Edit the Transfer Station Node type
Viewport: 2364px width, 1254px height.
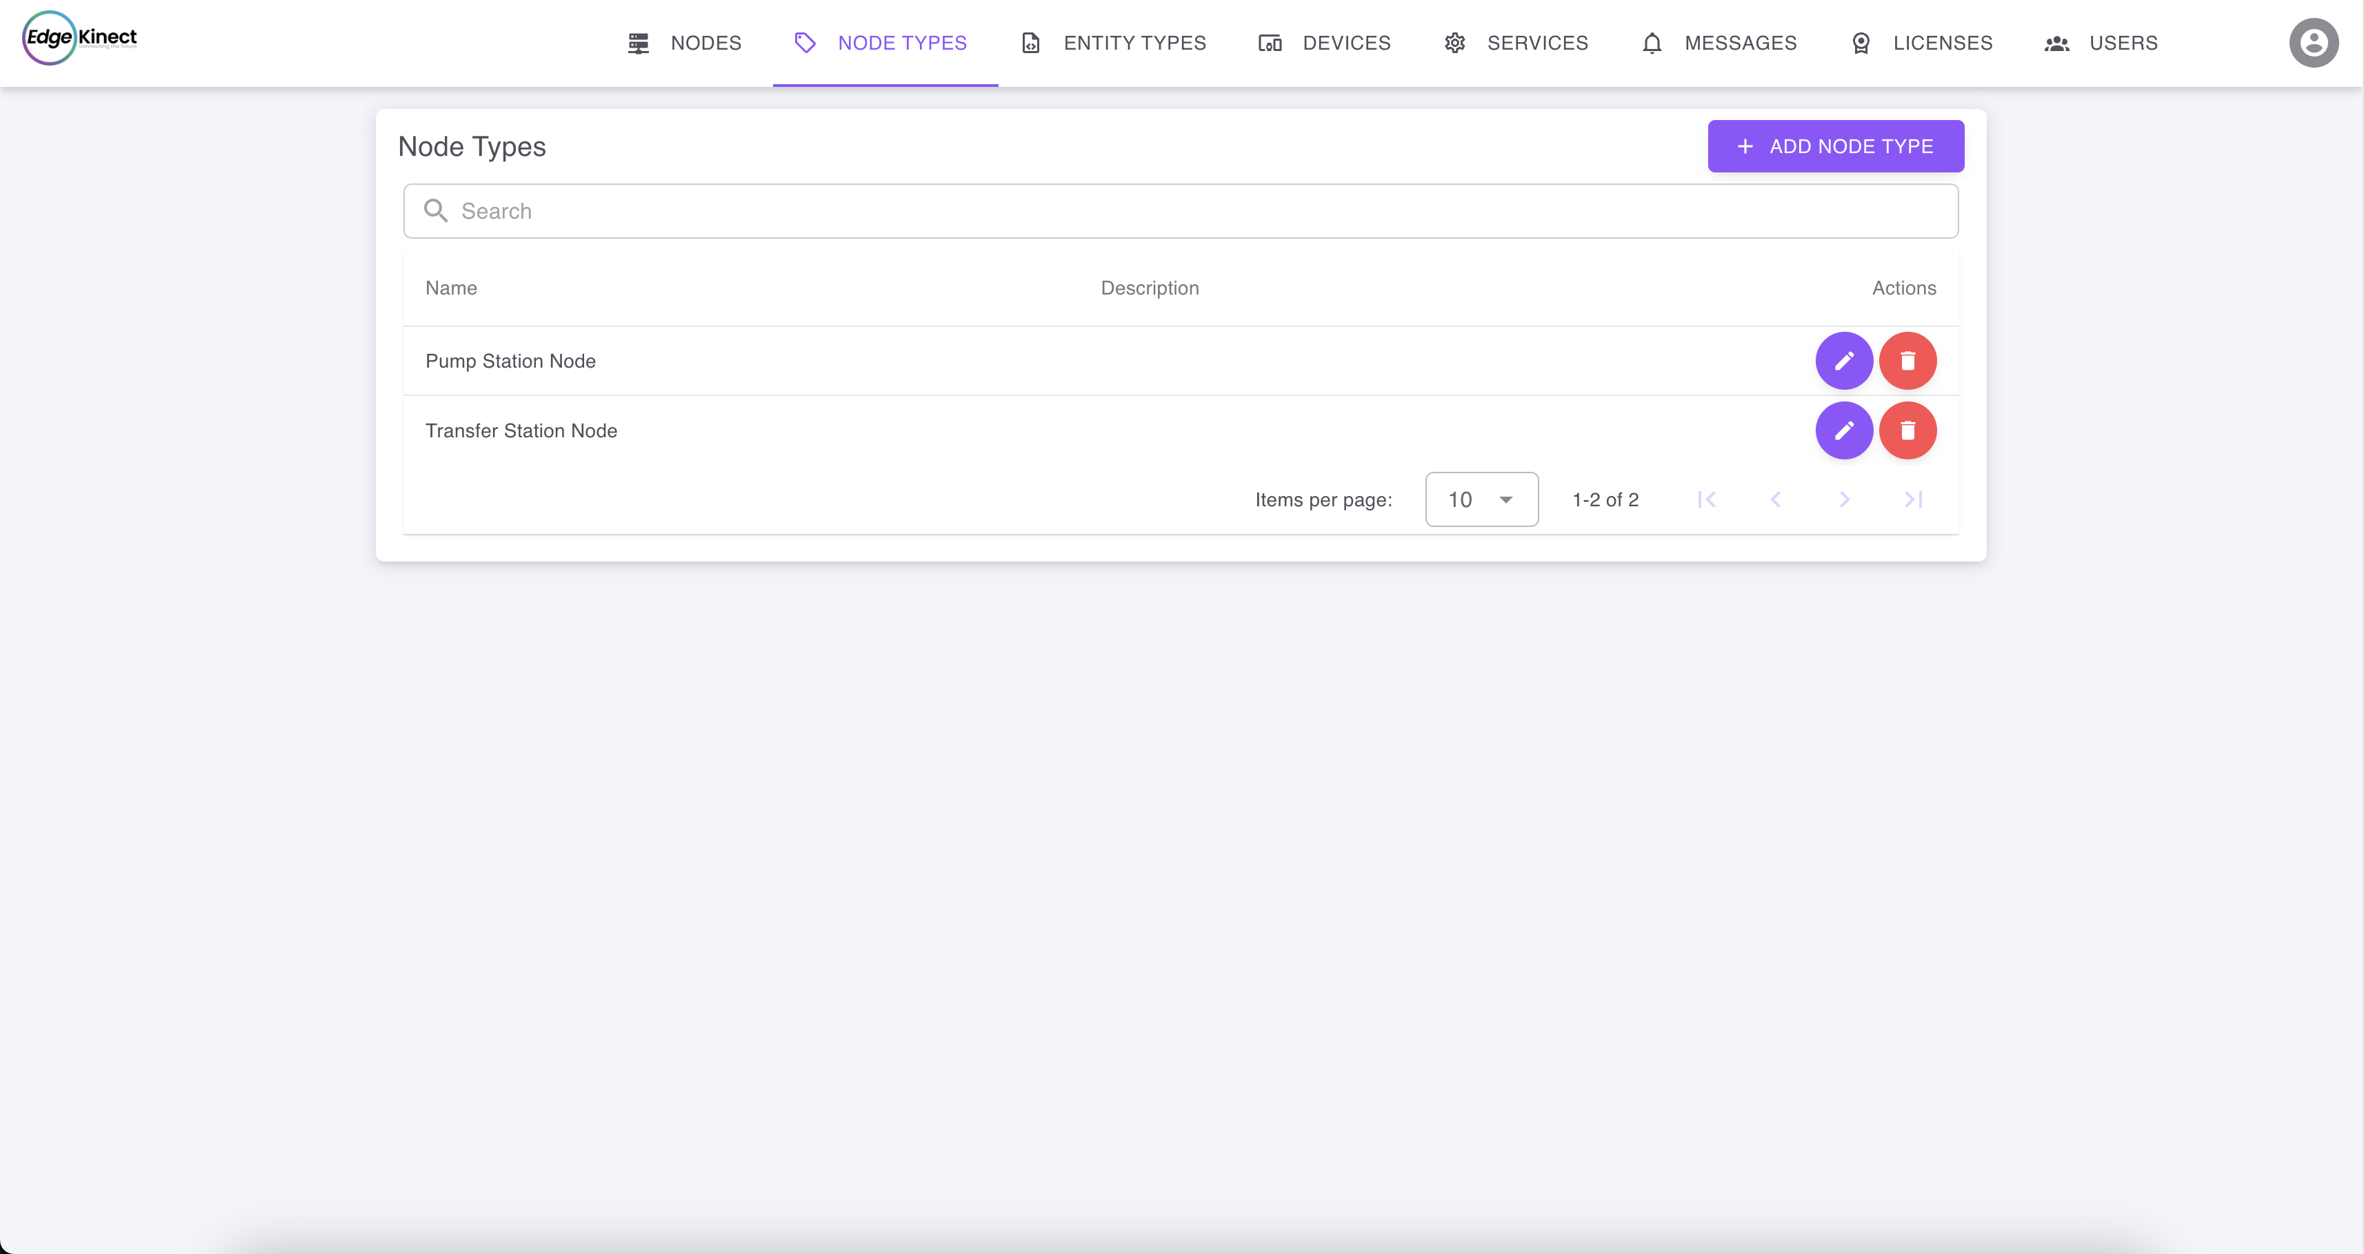(x=1843, y=430)
